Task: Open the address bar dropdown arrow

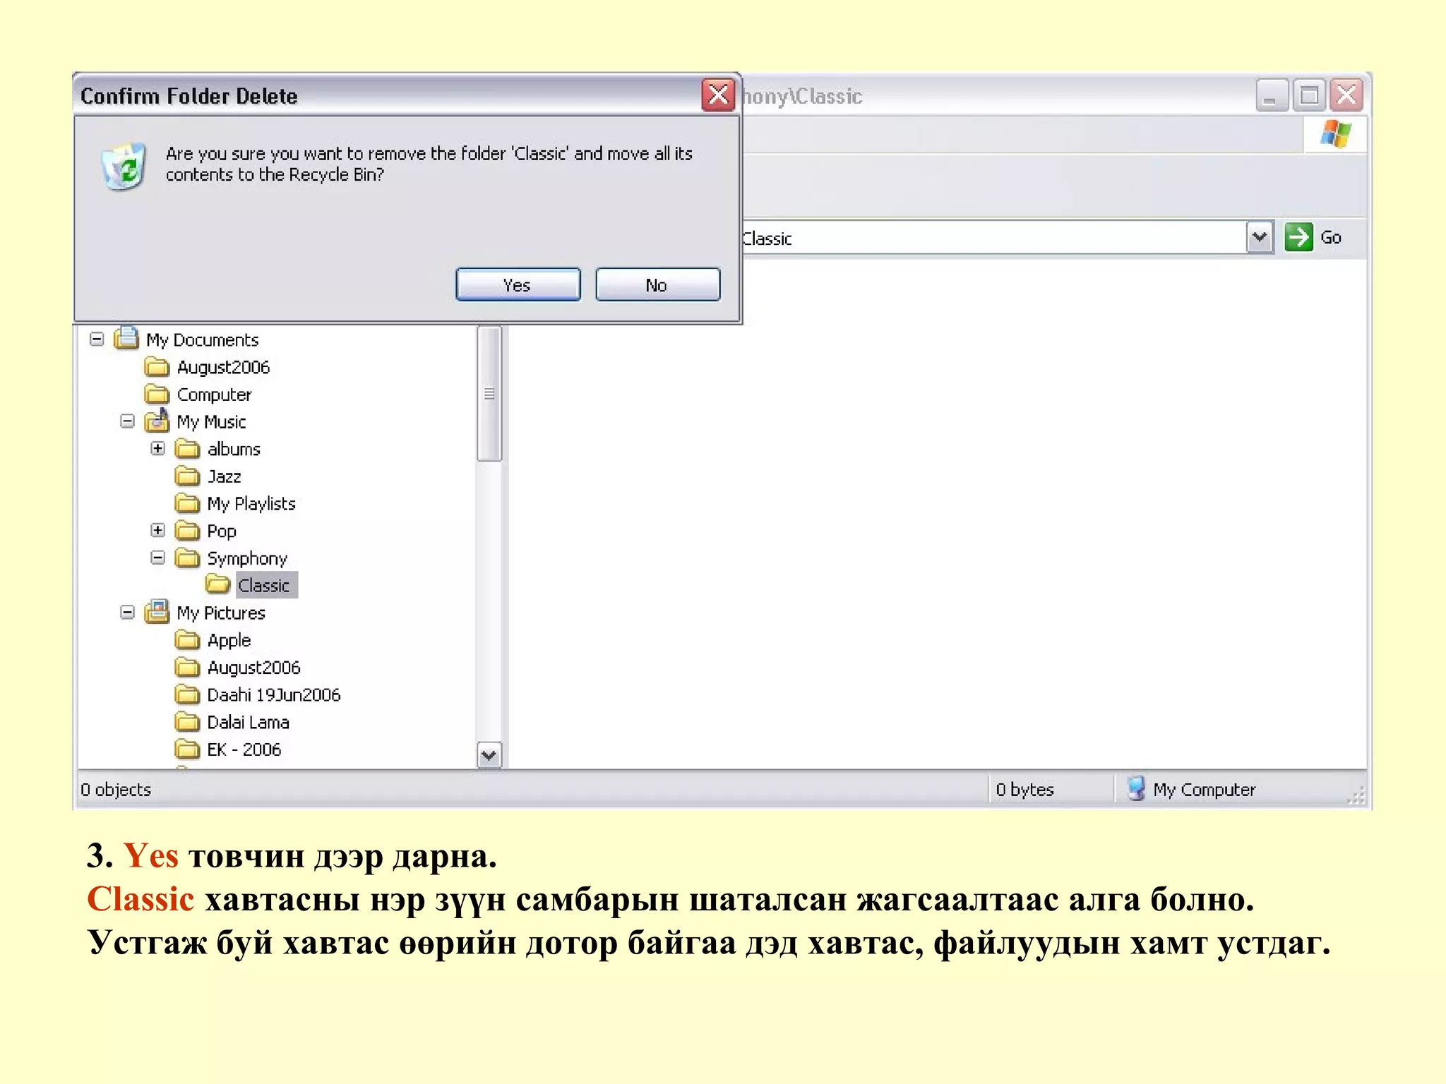Action: [x=1259, y=237]
